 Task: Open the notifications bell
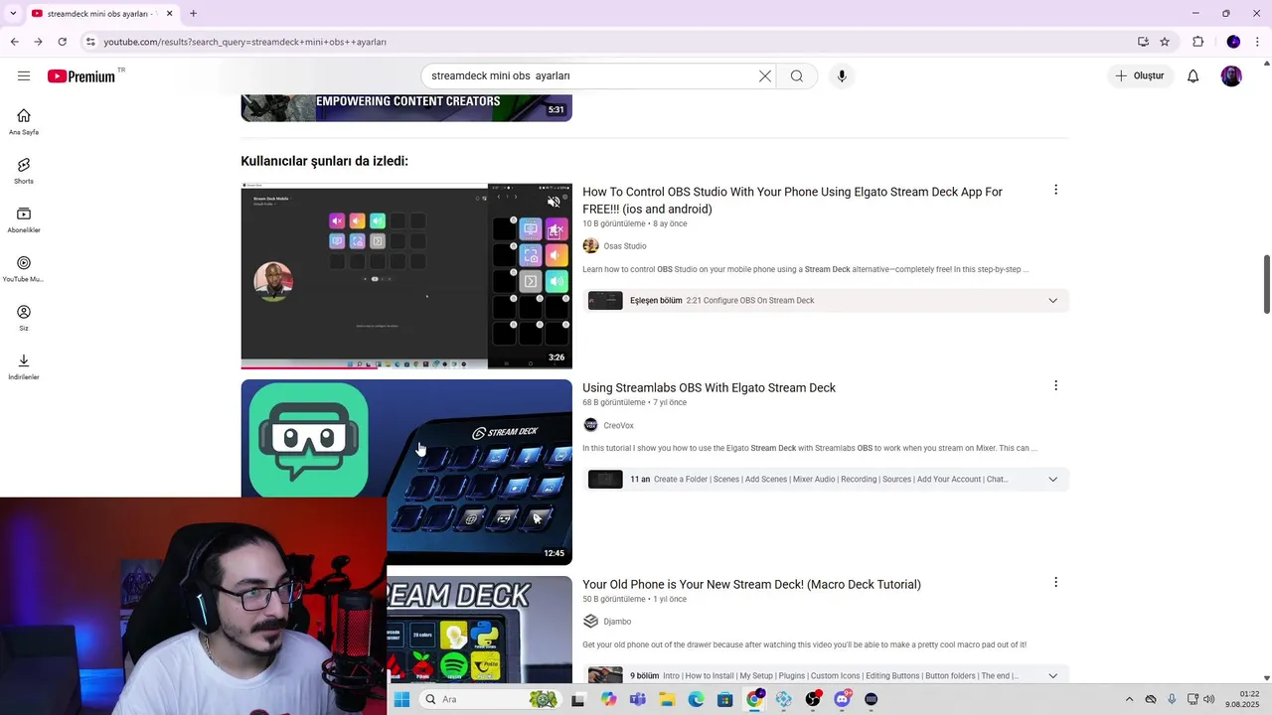point(1193,76)
